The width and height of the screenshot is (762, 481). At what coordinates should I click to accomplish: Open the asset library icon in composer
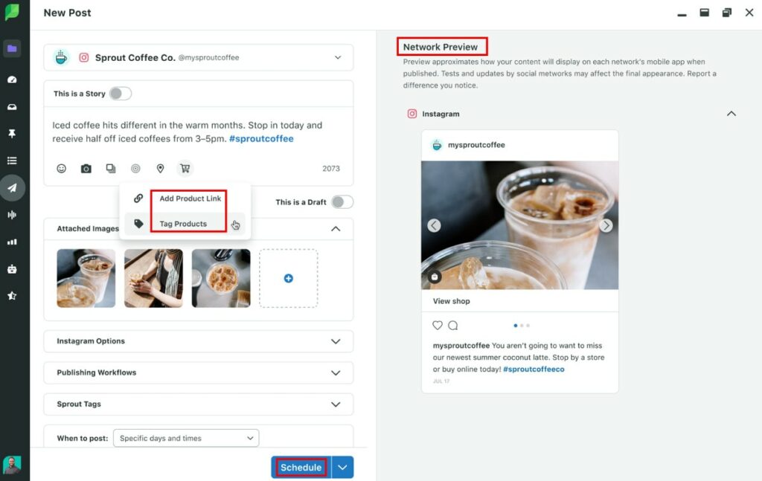[x=111, y=169]
